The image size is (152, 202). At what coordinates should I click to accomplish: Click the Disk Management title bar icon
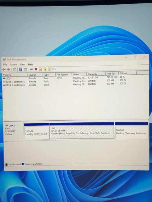tap(4, 59)
